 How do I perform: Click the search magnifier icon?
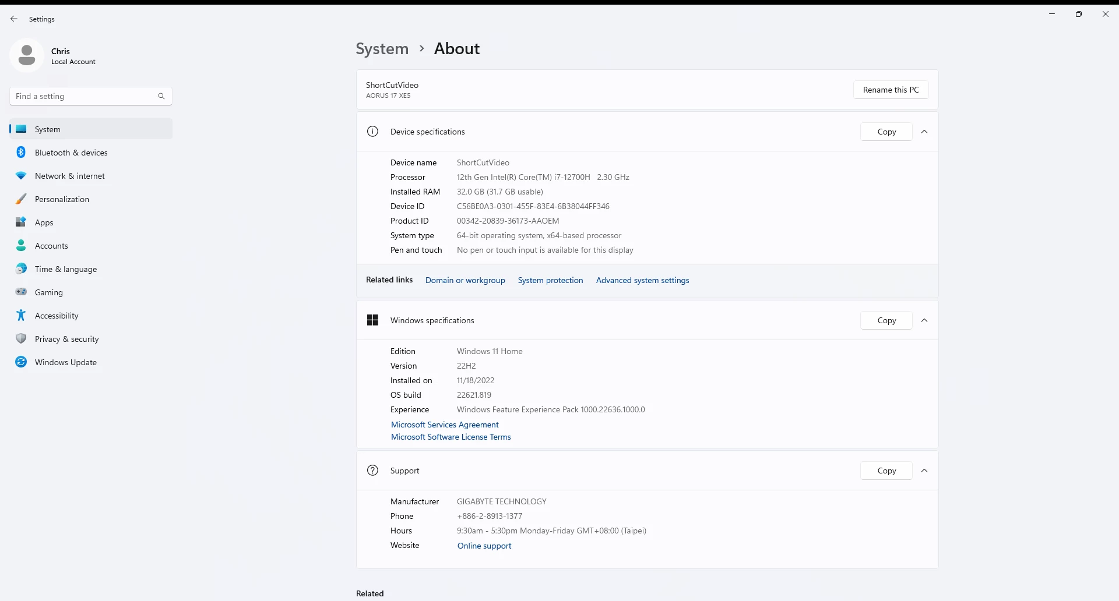[x=161, y=96]
